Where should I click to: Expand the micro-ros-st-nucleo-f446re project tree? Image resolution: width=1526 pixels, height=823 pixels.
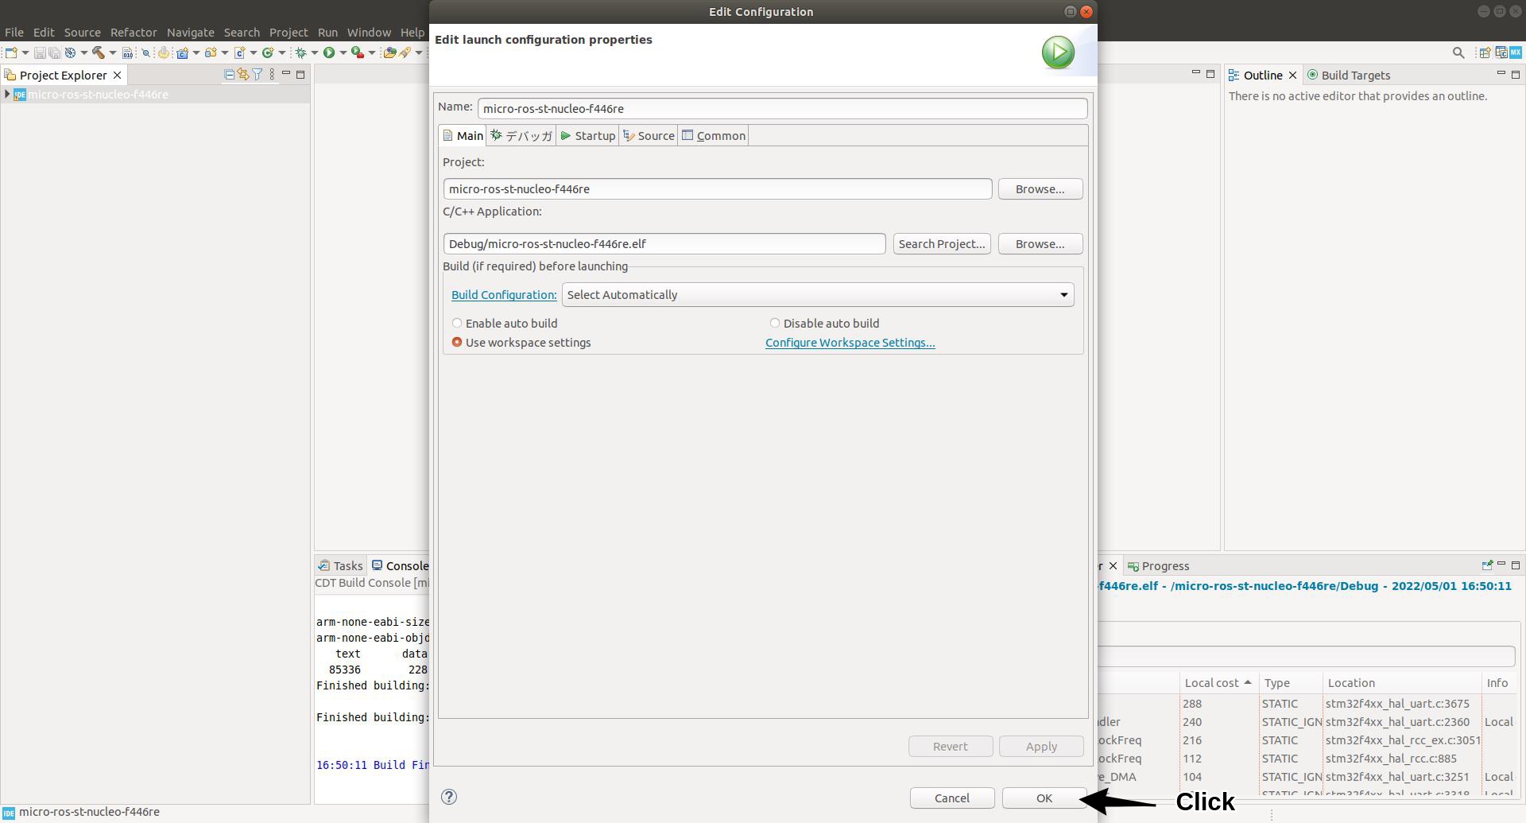click(x=7, y=95)
